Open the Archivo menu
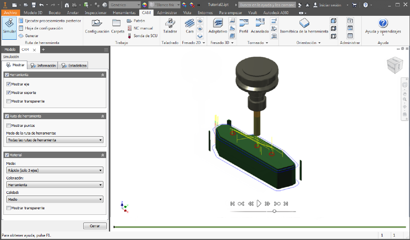Image resolution: width=410 pixels, height=240 pixels. [10, 12]
